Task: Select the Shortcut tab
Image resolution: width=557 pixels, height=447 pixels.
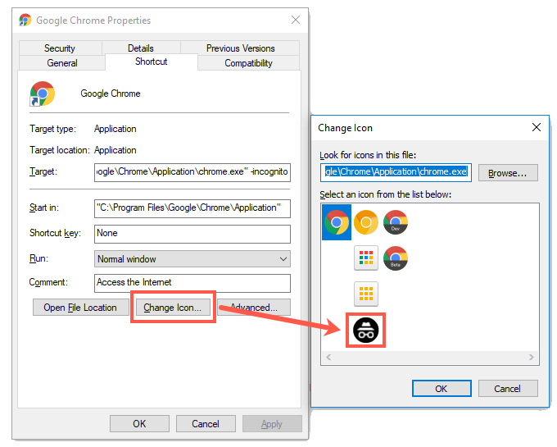Action: click(x=152, y=62)
